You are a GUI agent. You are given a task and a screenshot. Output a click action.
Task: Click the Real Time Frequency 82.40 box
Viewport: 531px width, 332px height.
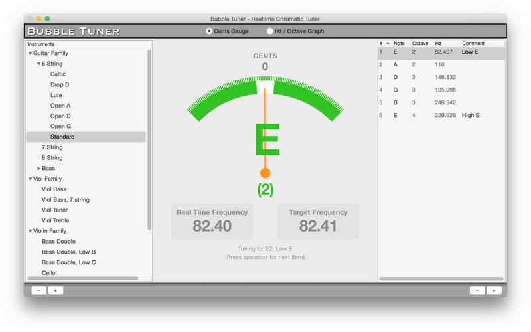point(212,222)
